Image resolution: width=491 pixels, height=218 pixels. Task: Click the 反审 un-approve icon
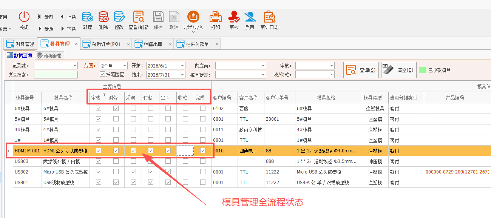[x=250, y=17]
